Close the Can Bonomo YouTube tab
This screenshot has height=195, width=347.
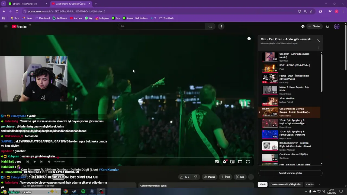(89, 4)
